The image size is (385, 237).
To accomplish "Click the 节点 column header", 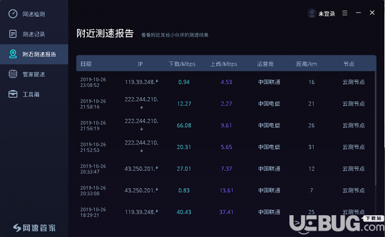I will 348,64.
